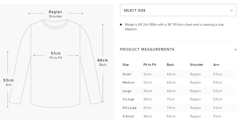This screenshot has width=240, height=122.
Task: Click the Select Size chevron arrow
Action: point(231,11)
